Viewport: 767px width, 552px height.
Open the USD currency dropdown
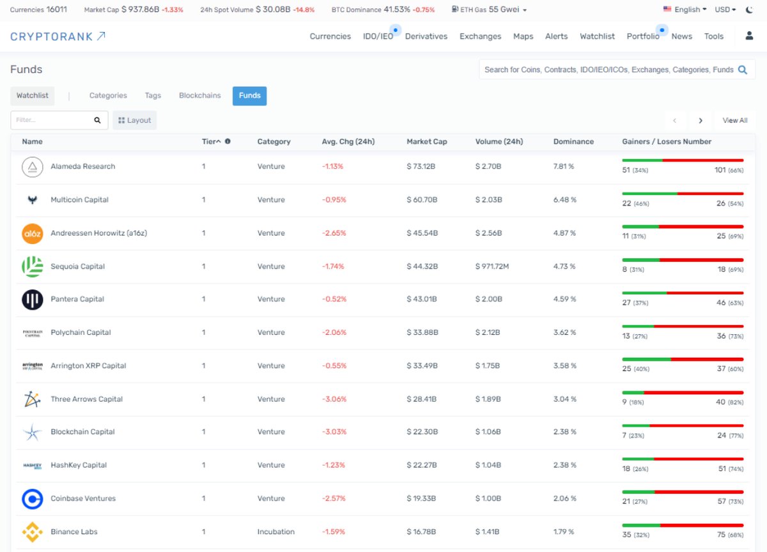725,10
